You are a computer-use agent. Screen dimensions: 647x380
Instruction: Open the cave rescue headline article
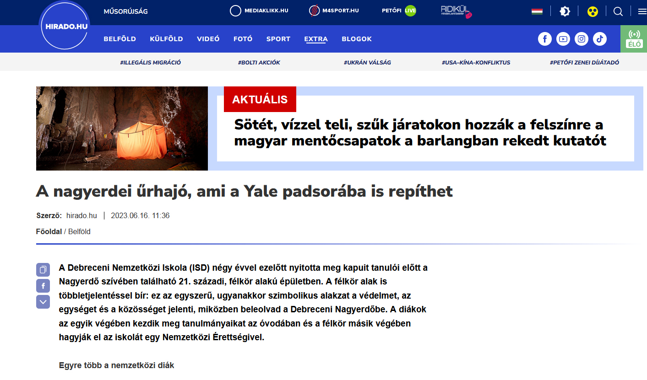pyautogui.click(x=420, y=133)
